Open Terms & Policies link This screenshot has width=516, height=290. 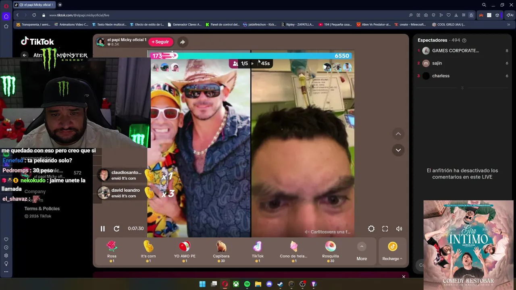pos(42,209)
